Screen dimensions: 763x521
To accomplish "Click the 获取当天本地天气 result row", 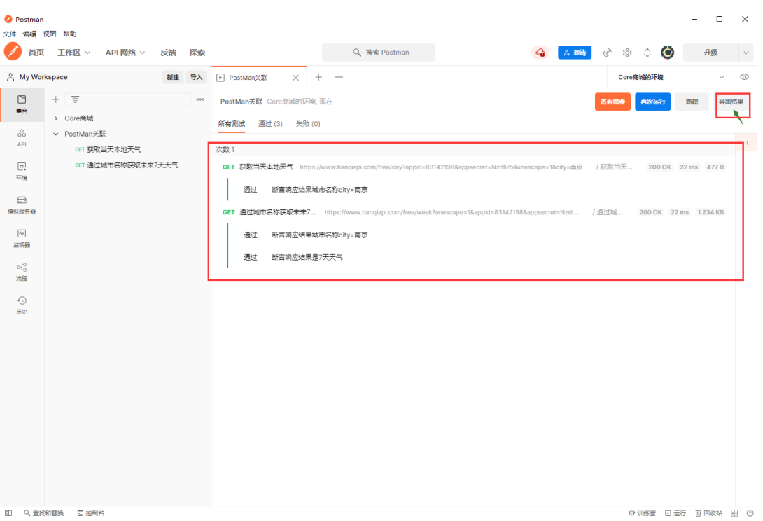I will [473, 167].
